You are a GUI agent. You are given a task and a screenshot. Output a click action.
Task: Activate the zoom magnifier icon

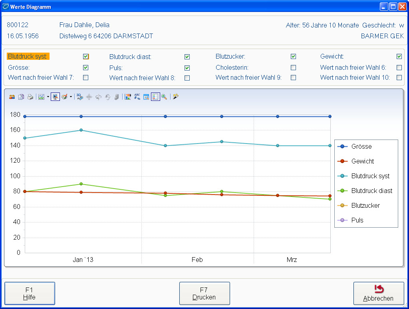point(164,97)
